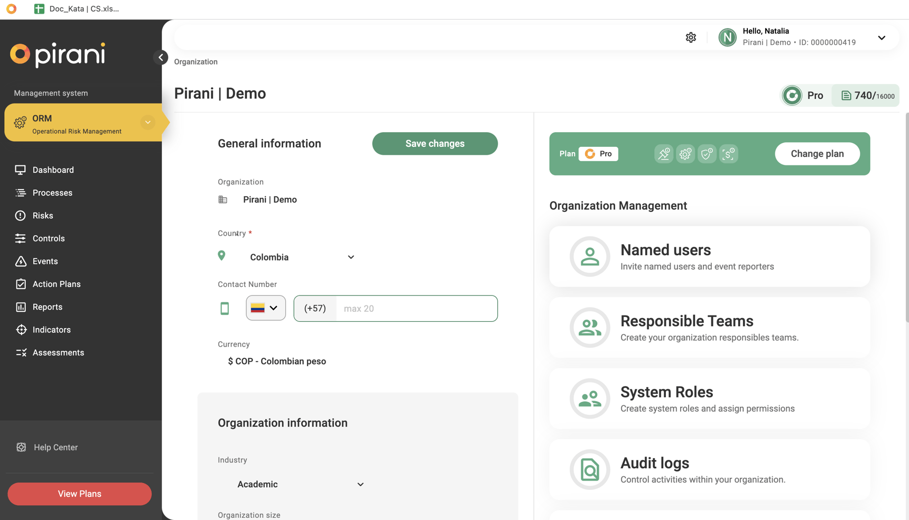Click the scan module icon in plan bar
The width and height of the screenshot is (909, 520).
tap(729, 154)
